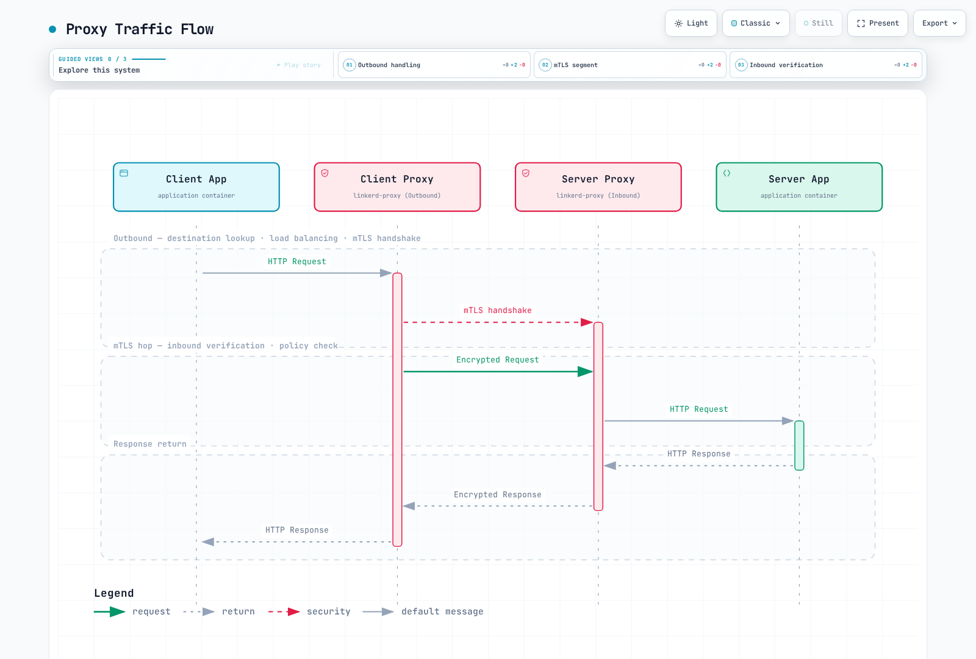
Task: Select the mTLS segment guided view
Action: coord(630,65)
